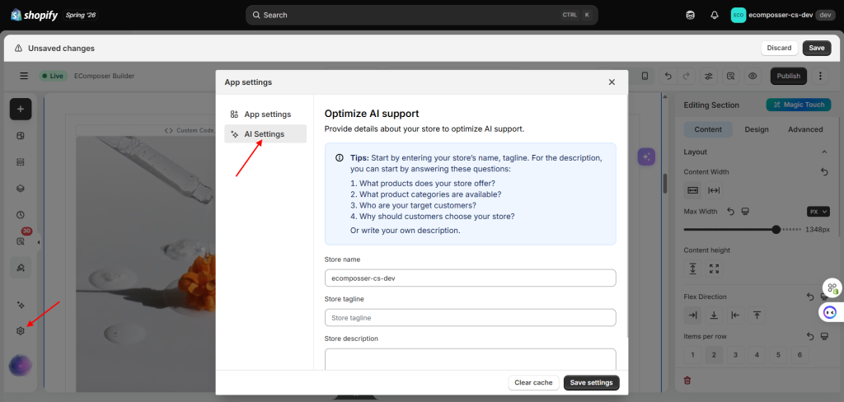Image resolution: width=844 pixels, height=402 pixels.
Task: Open the hamburger menu icon
Action: coord(24,76)
